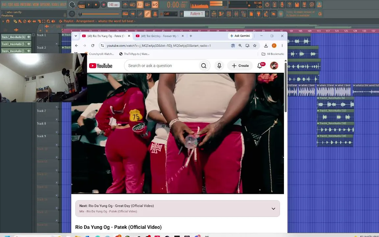Open the Crunchyroll bookmark
The height and width of the screenshot is (237, 379).
pyautogui.click(x=99, y=54)
